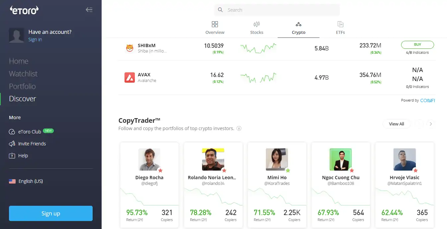
Task: Open Rolando Noria Leon's profile photo
Action: point(213,159)
